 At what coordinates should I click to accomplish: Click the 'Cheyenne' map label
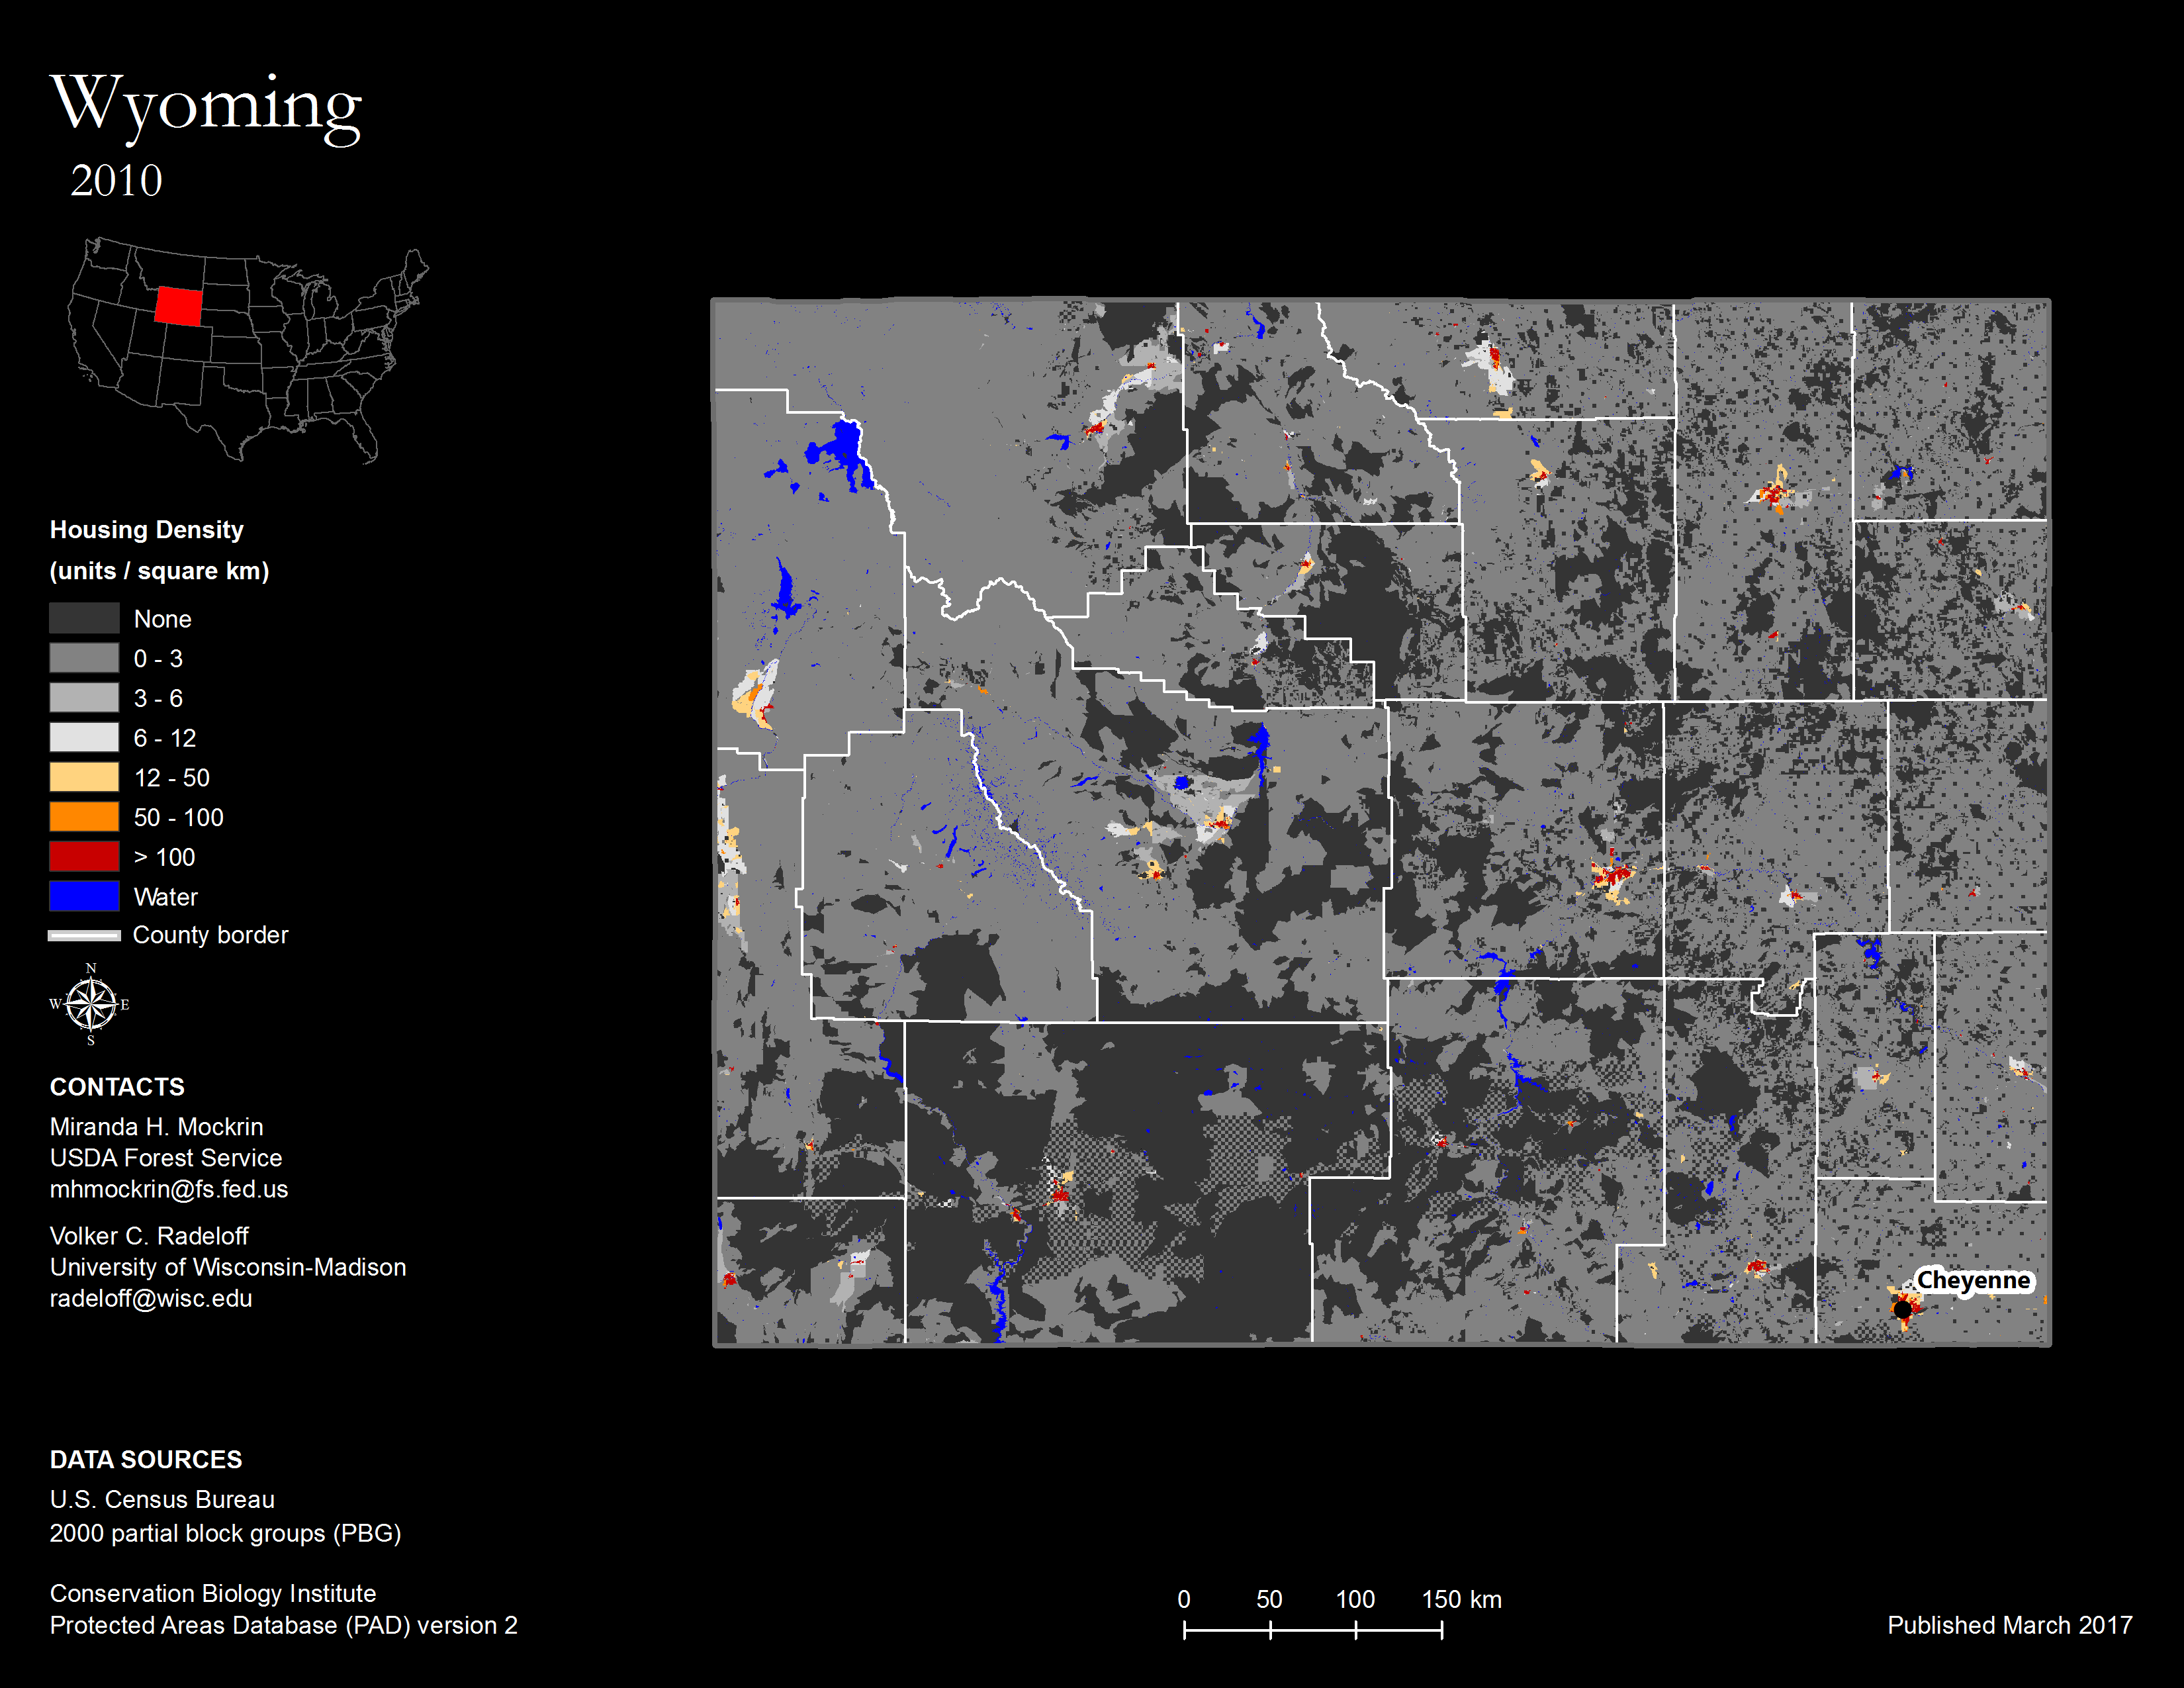(1973, 1280)
